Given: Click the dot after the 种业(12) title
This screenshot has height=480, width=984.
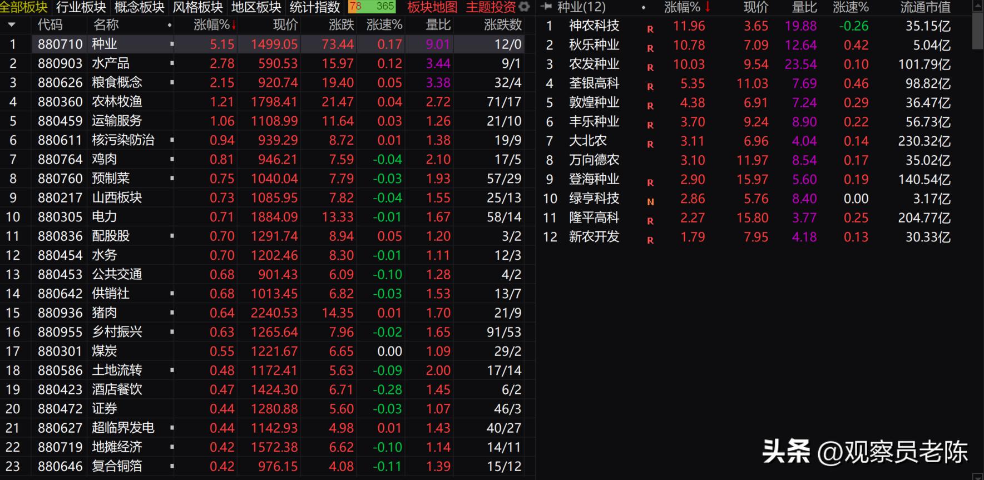Looking at the screenshot, I should point(644,8).
